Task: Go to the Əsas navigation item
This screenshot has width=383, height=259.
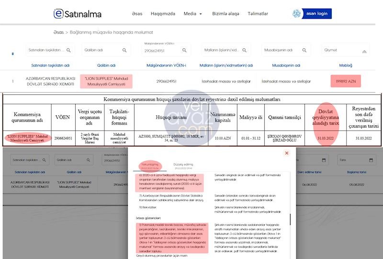Action: (x=137, y=14)
